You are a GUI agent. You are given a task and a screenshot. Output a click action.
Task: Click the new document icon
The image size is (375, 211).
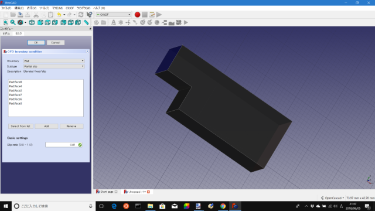(x=5, y=15)
